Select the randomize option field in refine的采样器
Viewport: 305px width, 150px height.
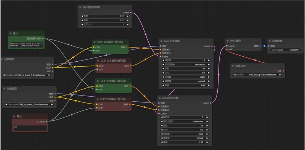tap(185, 121)
